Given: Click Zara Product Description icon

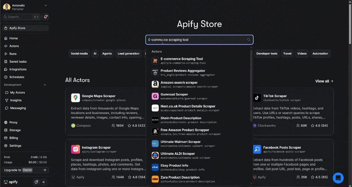Looking at the screenshot, I should tap(155, 179).
